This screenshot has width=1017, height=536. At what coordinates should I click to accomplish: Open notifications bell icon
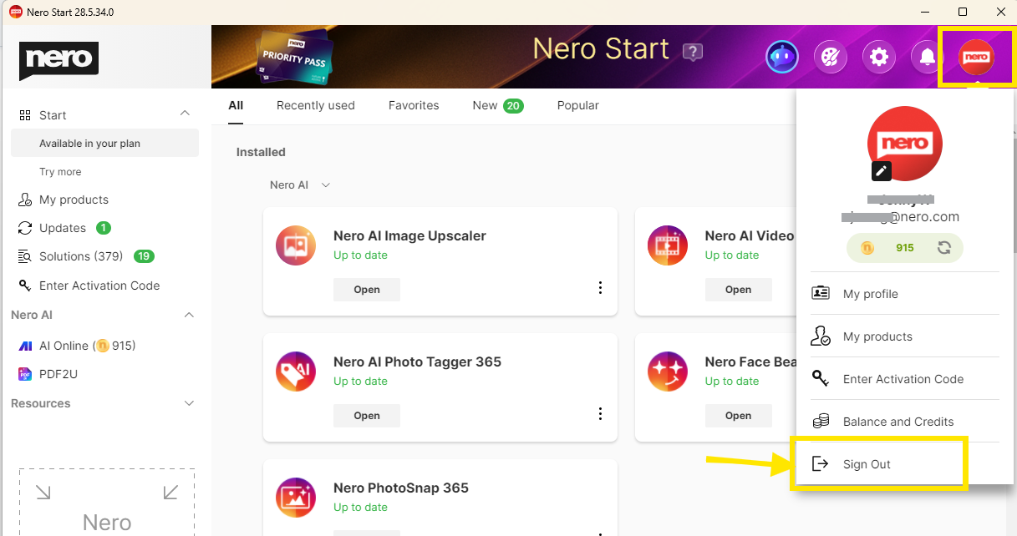coord(928,57)
